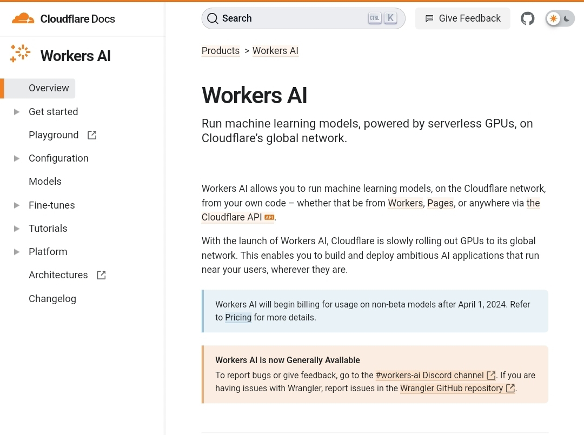The image size is (584, 435).
Task: Expand the Configuration section arrow
Action: 16,158
